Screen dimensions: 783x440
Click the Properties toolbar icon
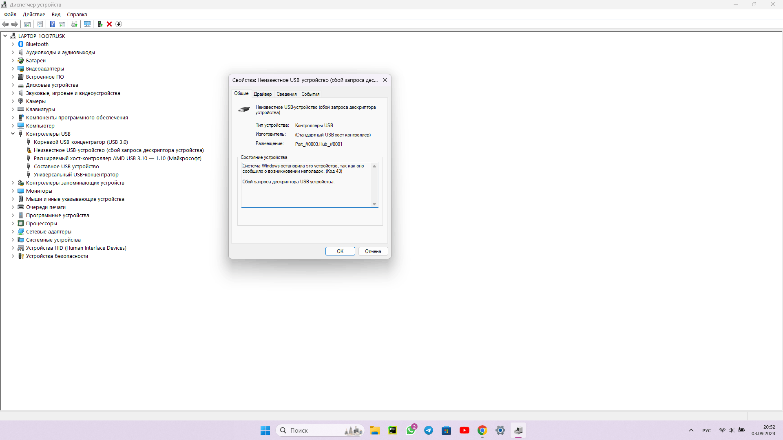[40, 24]
